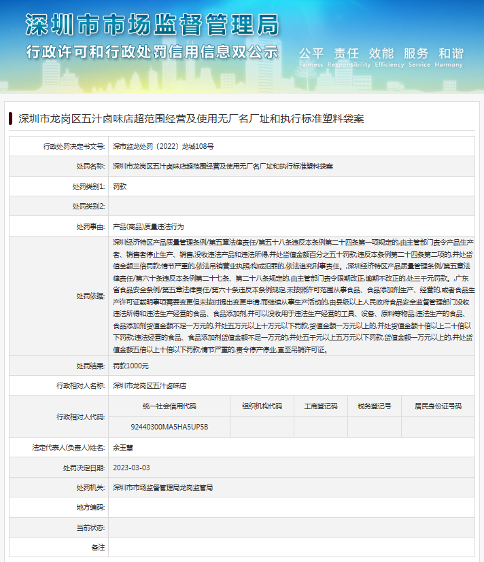Click the 责任 Responsibility banner slogan
The width and height of the screenshot is (484, 562).
tap(349, 57)
